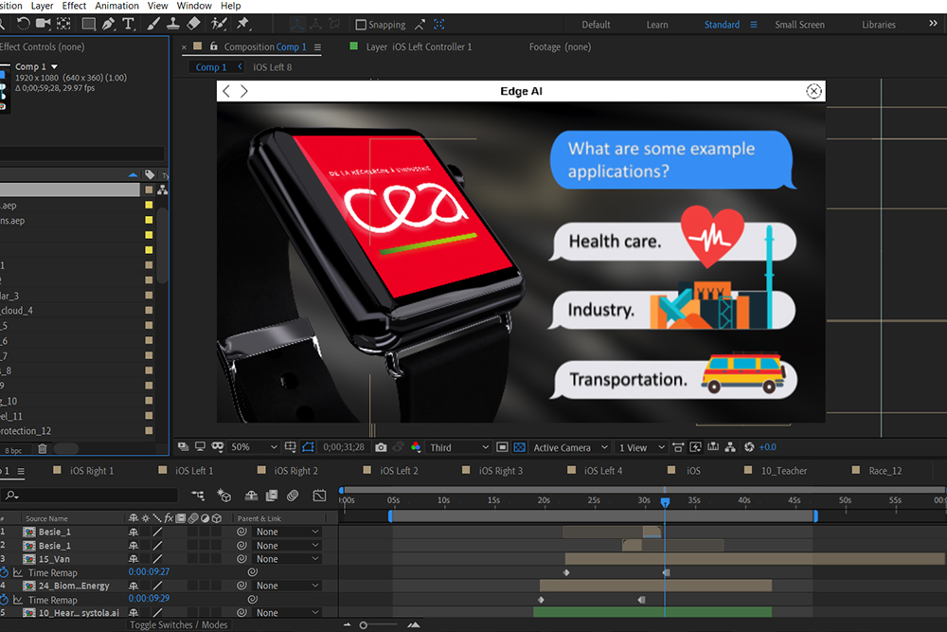This screenshot has height=632, width=947.
Task: Open parent dropdown for 15_Van layer
Action: click(287, 559)
